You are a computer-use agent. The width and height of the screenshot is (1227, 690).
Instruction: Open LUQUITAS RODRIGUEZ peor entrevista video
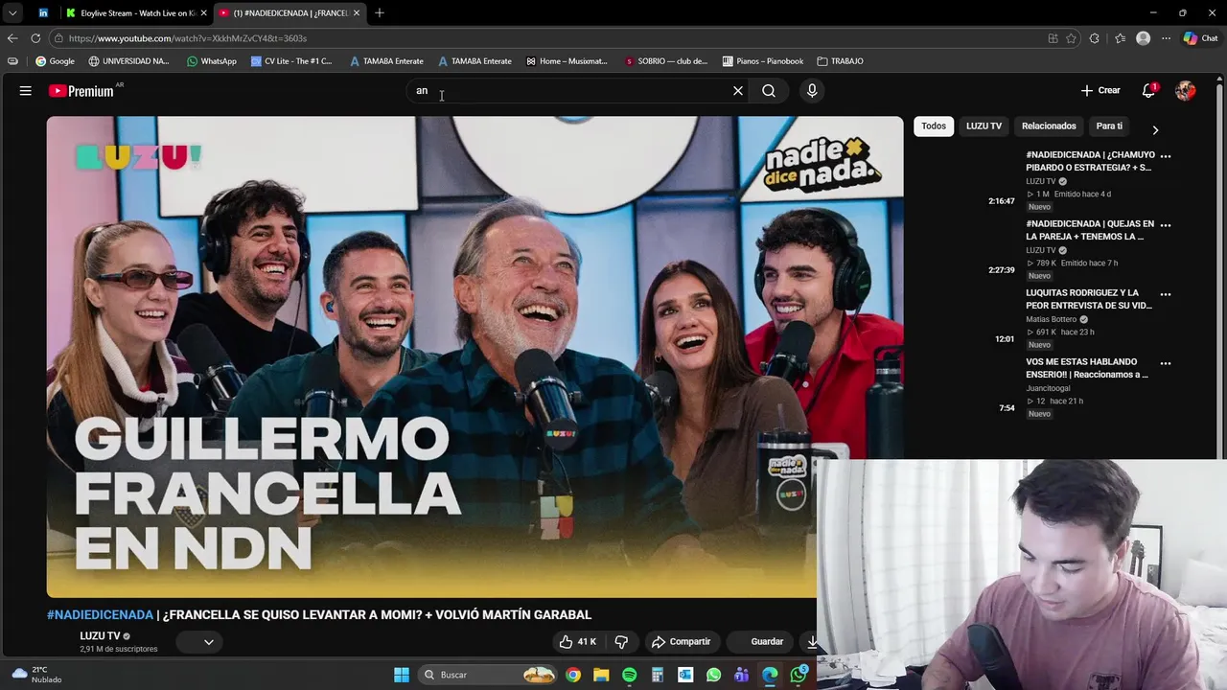pyautogui.click(x=1090, y=299)
